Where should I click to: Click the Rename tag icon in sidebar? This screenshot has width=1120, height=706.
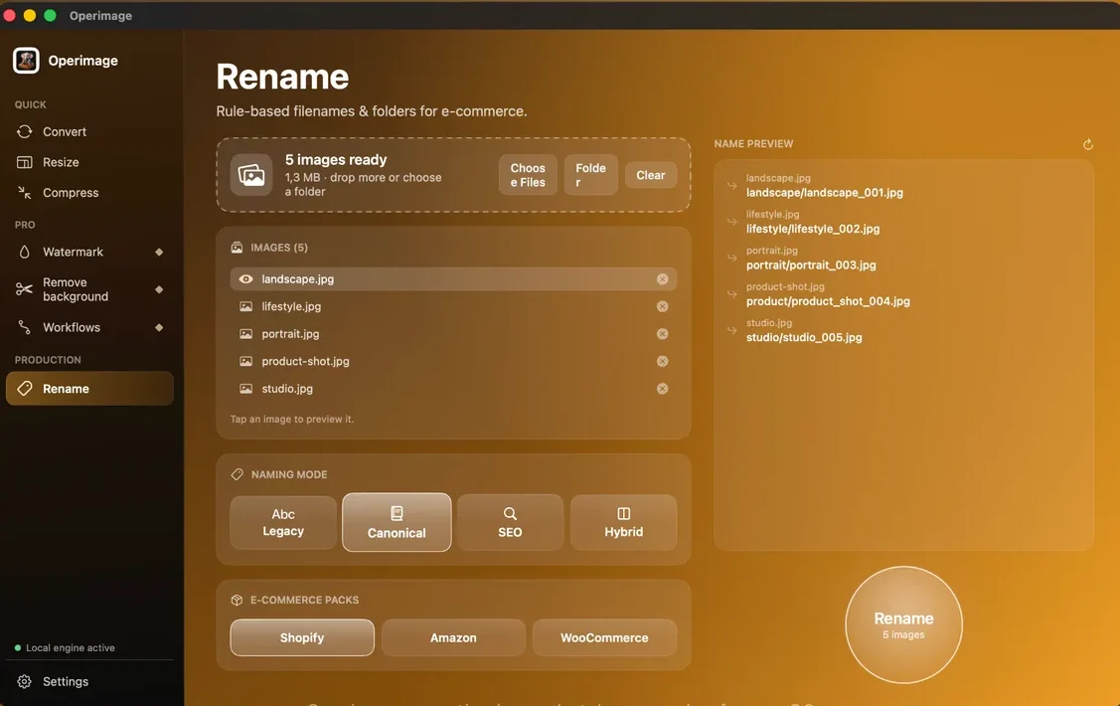(24, 388)
